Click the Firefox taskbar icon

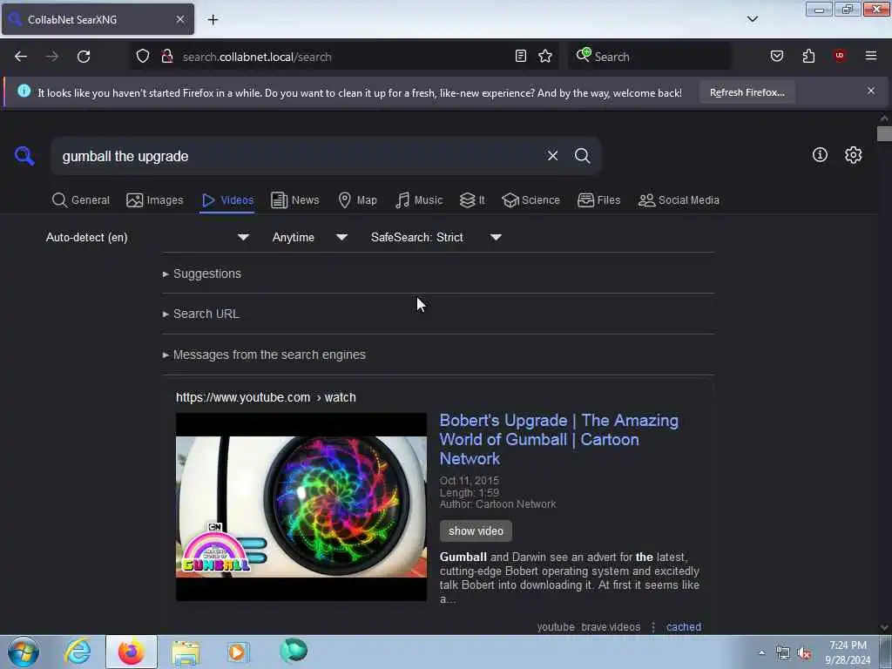coord(132,652)
